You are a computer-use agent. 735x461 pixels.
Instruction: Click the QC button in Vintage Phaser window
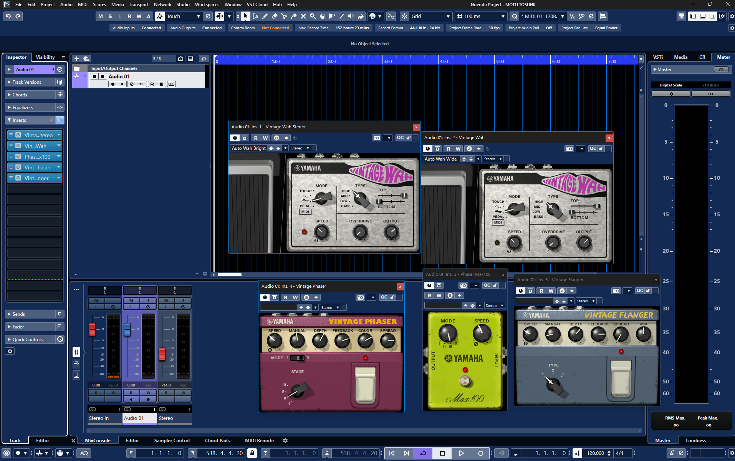384,297
